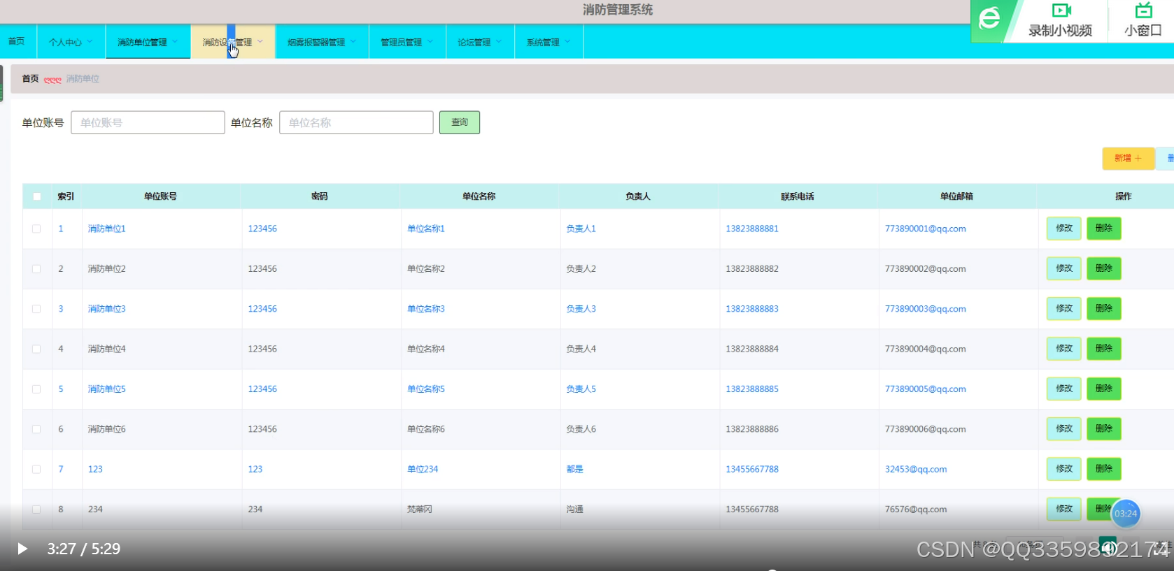Click the cell 消防单位1
1174x571 pixels.
[107, 229]
